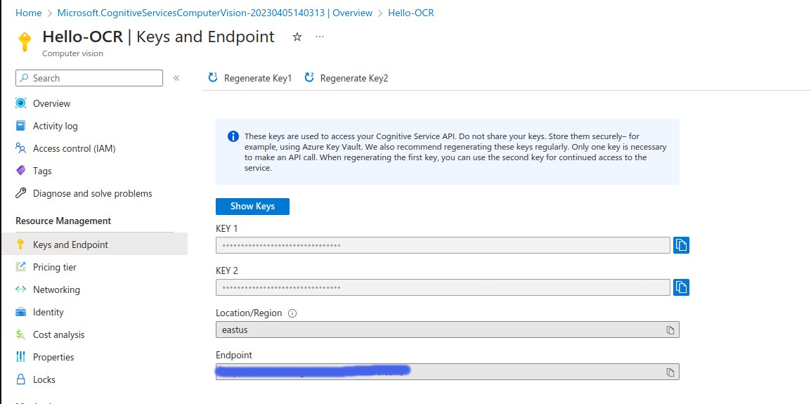
Task: Copy the Endpoint value
Action: 670,372
